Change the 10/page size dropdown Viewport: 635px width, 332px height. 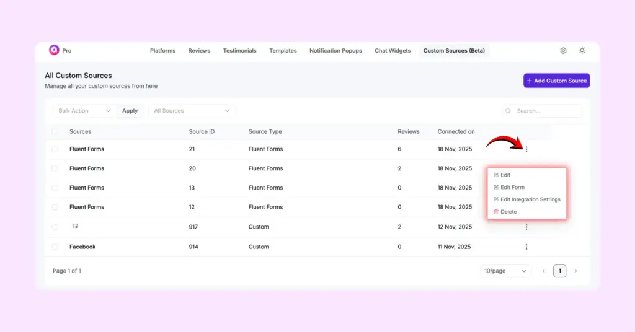[x=505, y=271]
